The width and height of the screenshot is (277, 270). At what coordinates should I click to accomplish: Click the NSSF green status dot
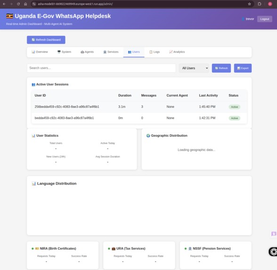(186, 249)
